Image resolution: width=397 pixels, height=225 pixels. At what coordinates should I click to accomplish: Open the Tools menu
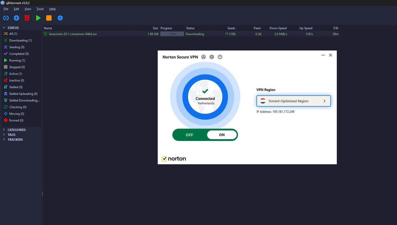tap(40, 9)
